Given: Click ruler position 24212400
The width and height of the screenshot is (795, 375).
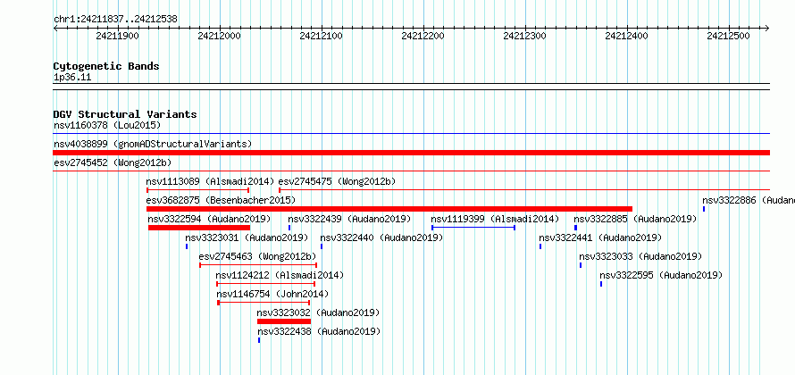Looking at the screenshot, I should (x=626, y=36).
